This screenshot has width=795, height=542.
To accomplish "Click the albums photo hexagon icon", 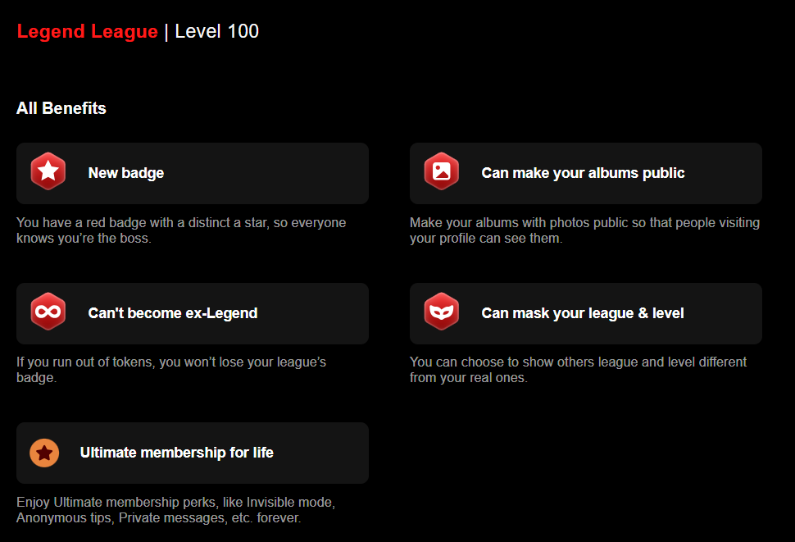I will click(x=442, y=171).
